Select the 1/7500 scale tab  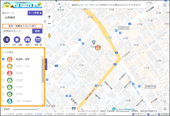[x=48, y=114]
